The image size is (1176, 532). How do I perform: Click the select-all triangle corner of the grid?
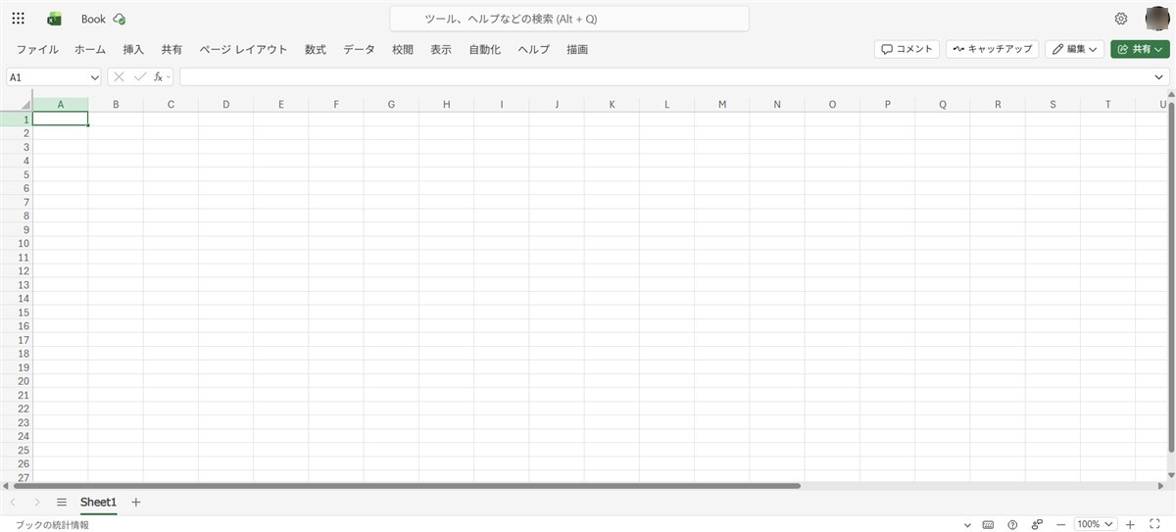25,105
